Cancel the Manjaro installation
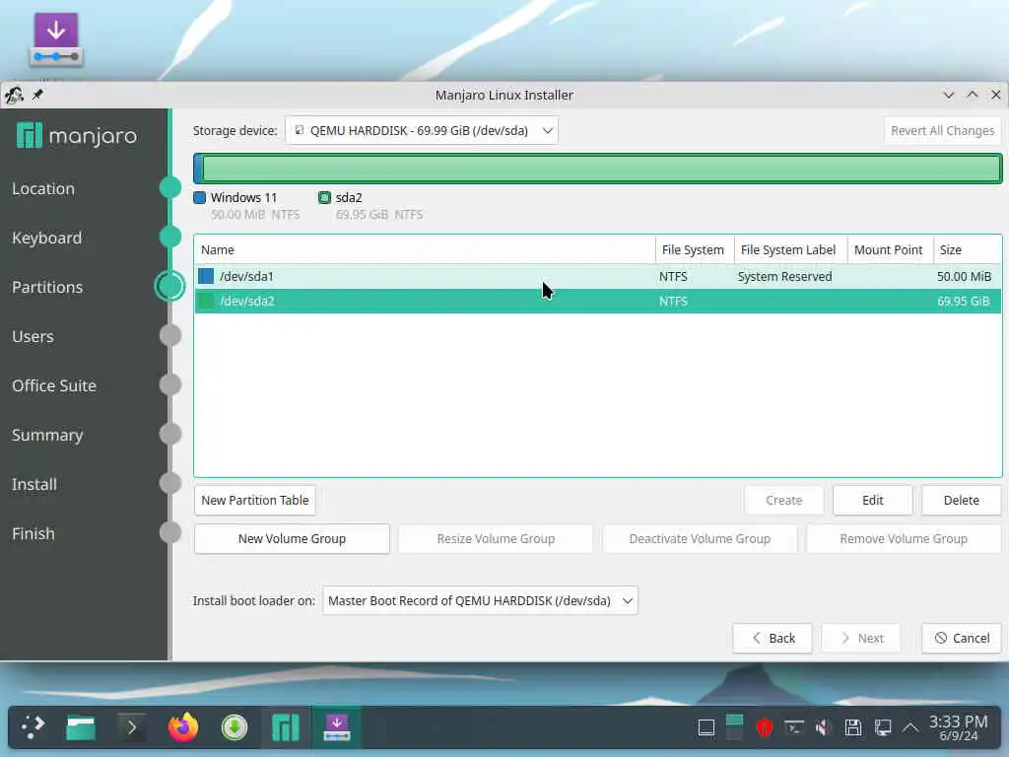The height and width of the screenshot is (757, 1009). pyautogui.click(x=962, y=638)
